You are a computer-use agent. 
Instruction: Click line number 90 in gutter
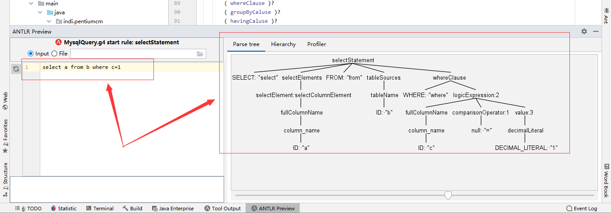coord(177,12)
